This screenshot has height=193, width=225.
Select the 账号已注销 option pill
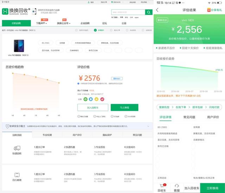click(93, 50)
